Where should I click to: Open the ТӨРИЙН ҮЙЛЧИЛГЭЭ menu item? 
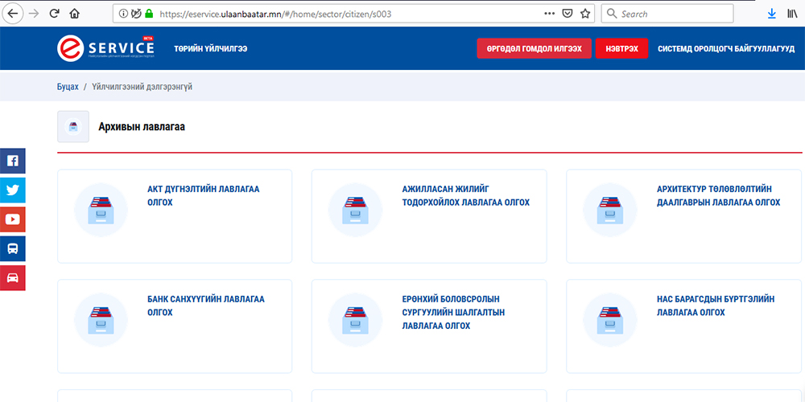(x=210, y=49)
